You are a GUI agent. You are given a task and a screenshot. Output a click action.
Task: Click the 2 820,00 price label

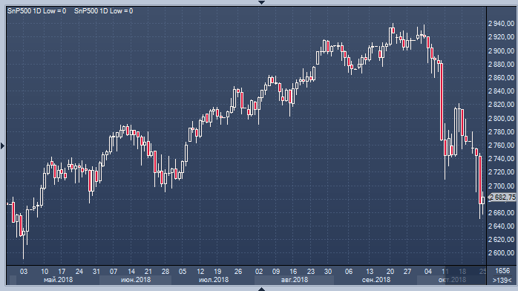coord(501,105)
